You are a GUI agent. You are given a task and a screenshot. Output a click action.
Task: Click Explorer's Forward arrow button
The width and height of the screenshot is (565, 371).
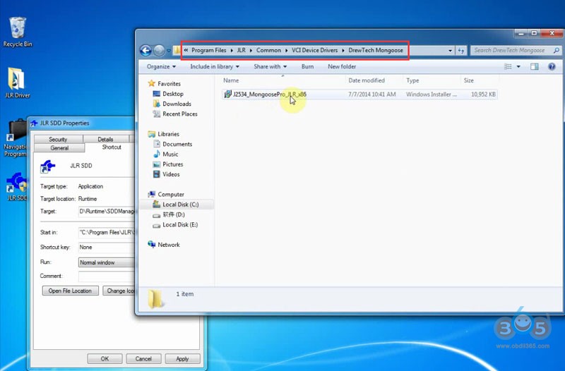point(159,50)
